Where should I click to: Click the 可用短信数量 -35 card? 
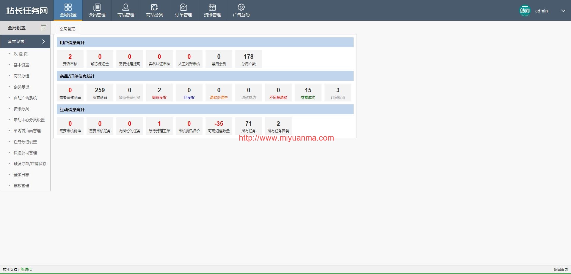[219, 126]
